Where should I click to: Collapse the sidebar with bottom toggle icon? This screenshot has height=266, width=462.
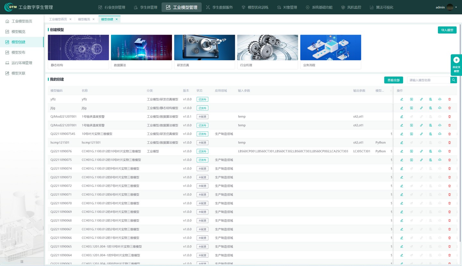pos(22,262)
